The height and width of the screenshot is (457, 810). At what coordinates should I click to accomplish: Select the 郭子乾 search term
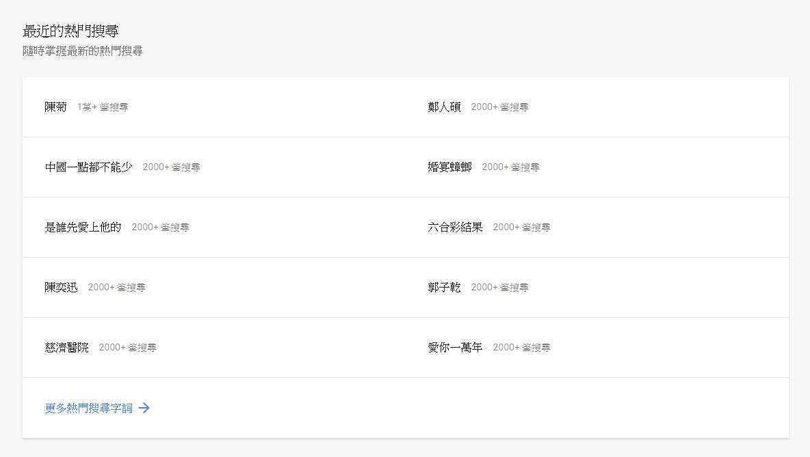(444, 288)
